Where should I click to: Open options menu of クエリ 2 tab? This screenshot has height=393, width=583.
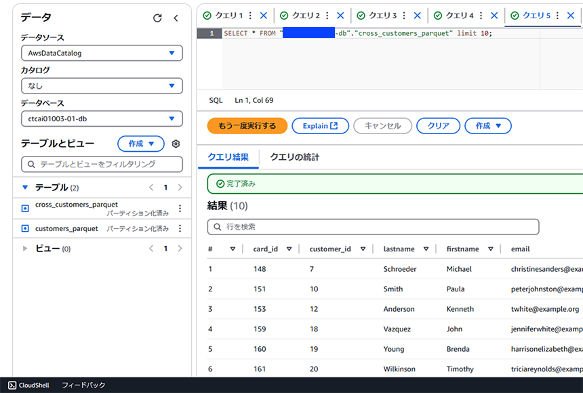pos(327,15)
